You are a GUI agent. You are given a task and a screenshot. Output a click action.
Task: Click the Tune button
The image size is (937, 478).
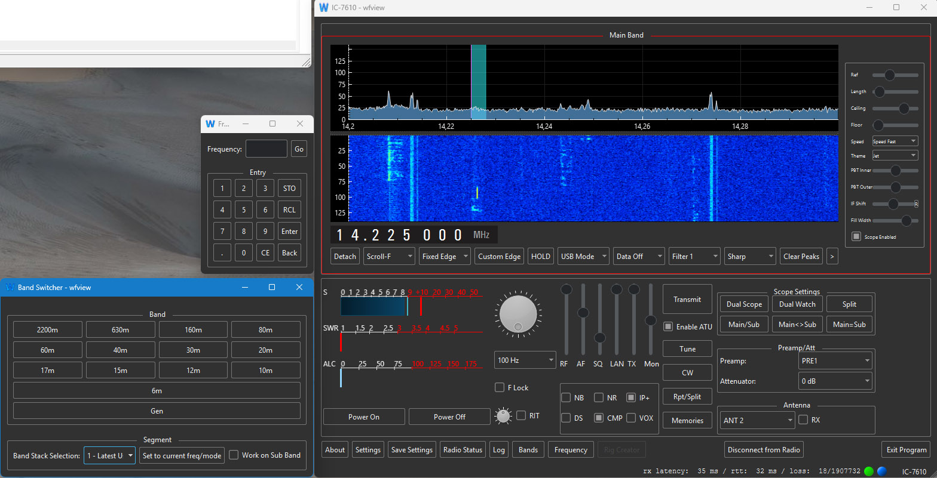[687, 349]
